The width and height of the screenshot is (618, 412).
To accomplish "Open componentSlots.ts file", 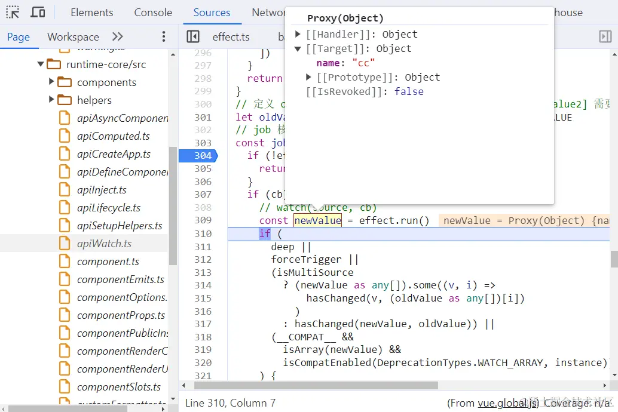I will 118,387.
